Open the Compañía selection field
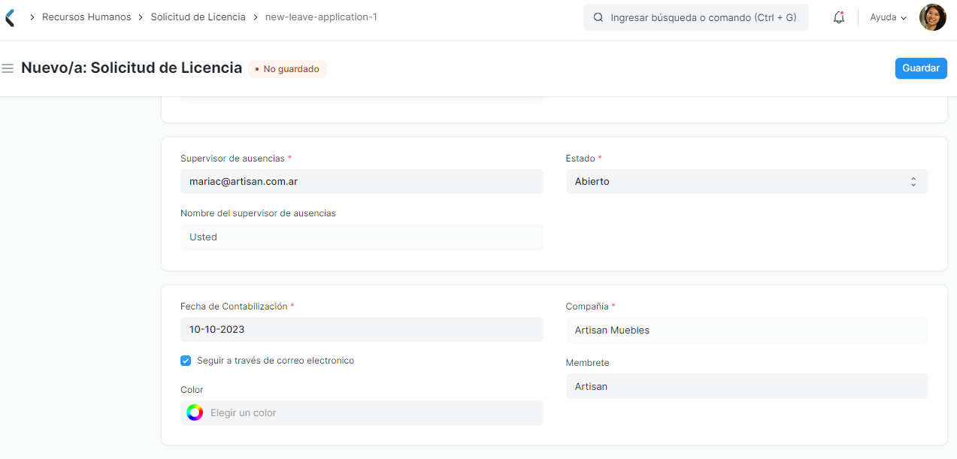Screen dimensions: 957x459 [x=746, y=330]
